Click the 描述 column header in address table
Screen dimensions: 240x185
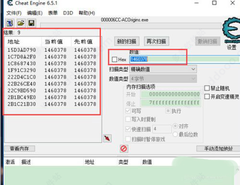[x=26, y=162]
